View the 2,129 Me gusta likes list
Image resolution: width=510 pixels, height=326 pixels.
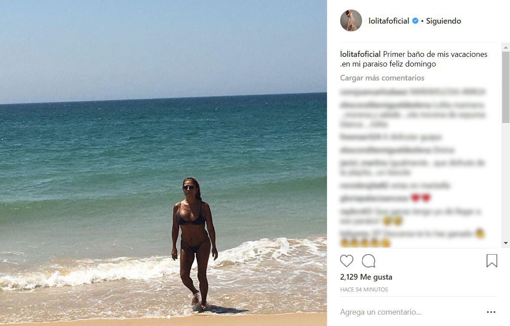coord(366,277)
